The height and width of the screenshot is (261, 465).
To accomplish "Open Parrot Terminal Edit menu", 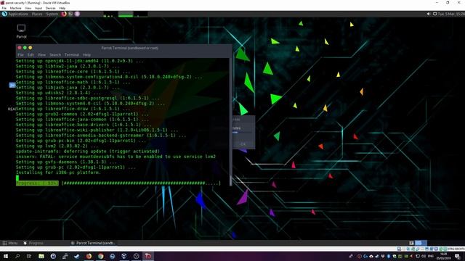I will pos(31,55).
